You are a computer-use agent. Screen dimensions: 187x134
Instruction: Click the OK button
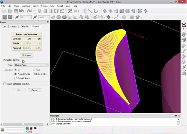coord(19,90)
